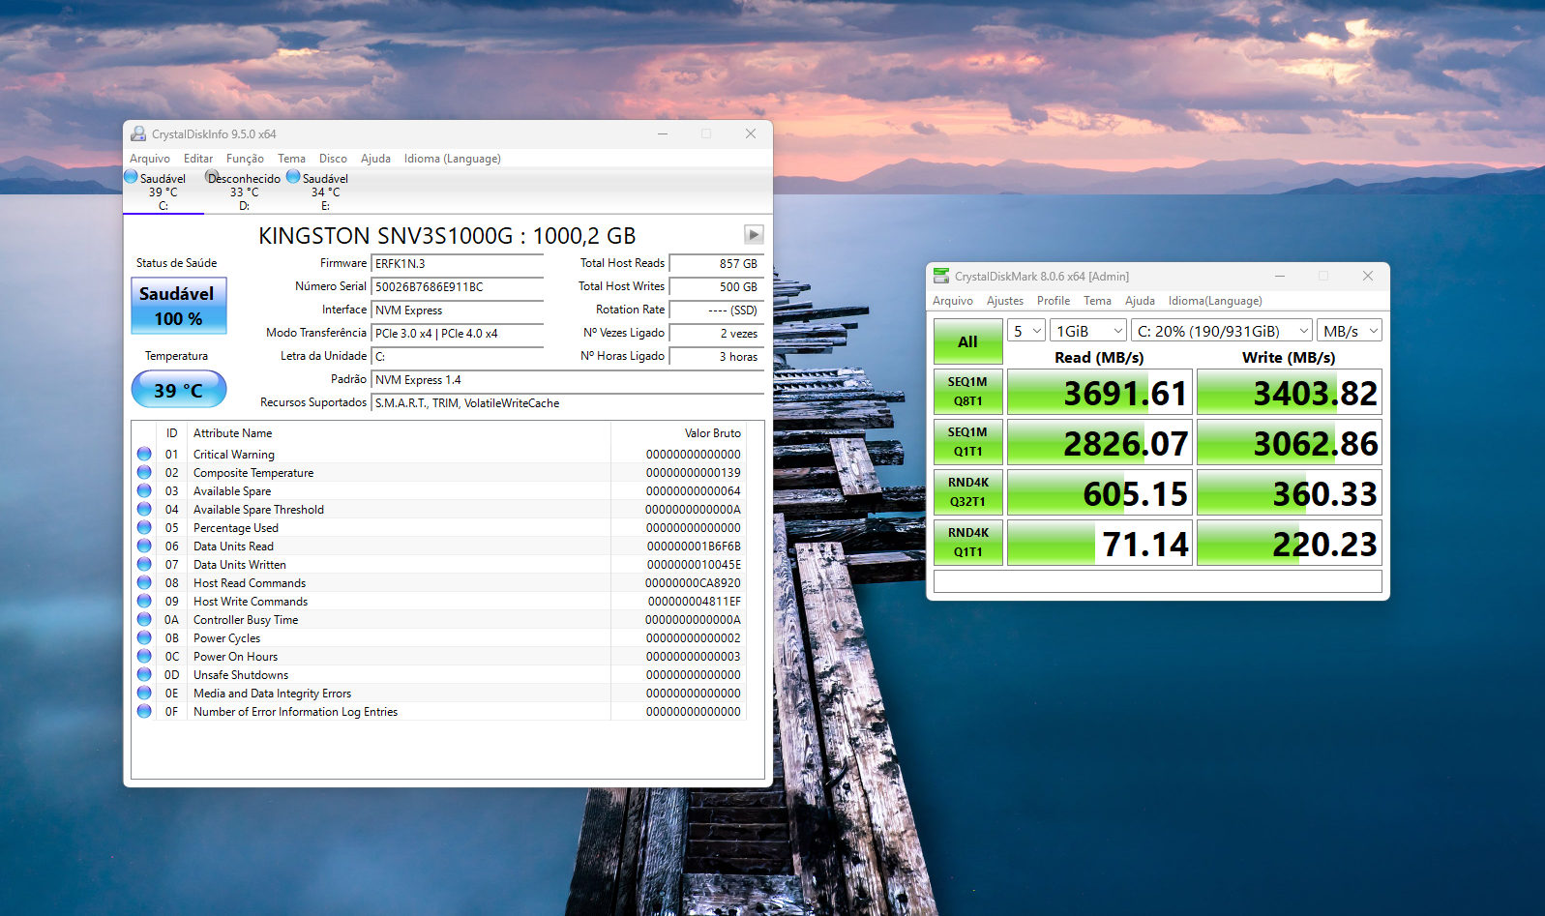Open Idioma (Language) menu in CrystalDiskInfo

point(453,159)
